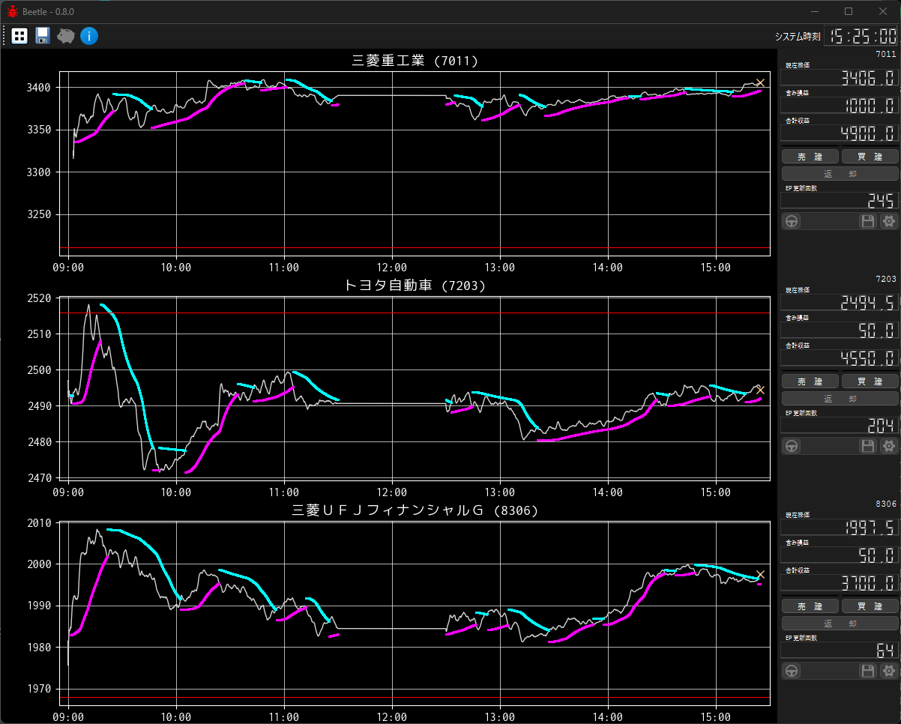Screen dimensions: 901x724
Task: Click the save disk icon for 7011
Action: [x=868, y=221]
